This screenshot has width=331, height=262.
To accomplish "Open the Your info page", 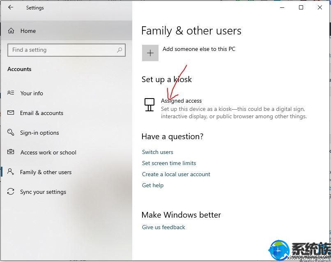I will [32, 93].
